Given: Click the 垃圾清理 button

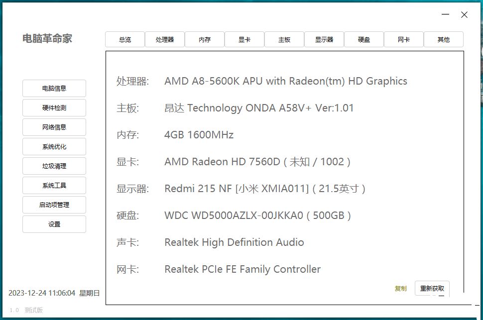Looking at the screenshot, I should coord(54,166).
